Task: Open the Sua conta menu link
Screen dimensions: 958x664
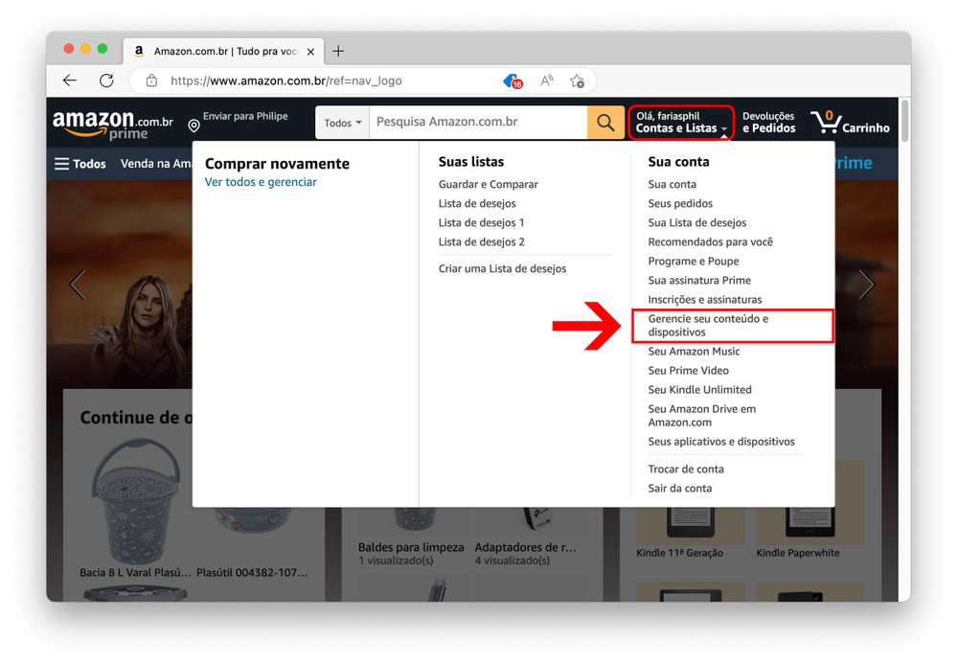Action: (x=673, y=185)
